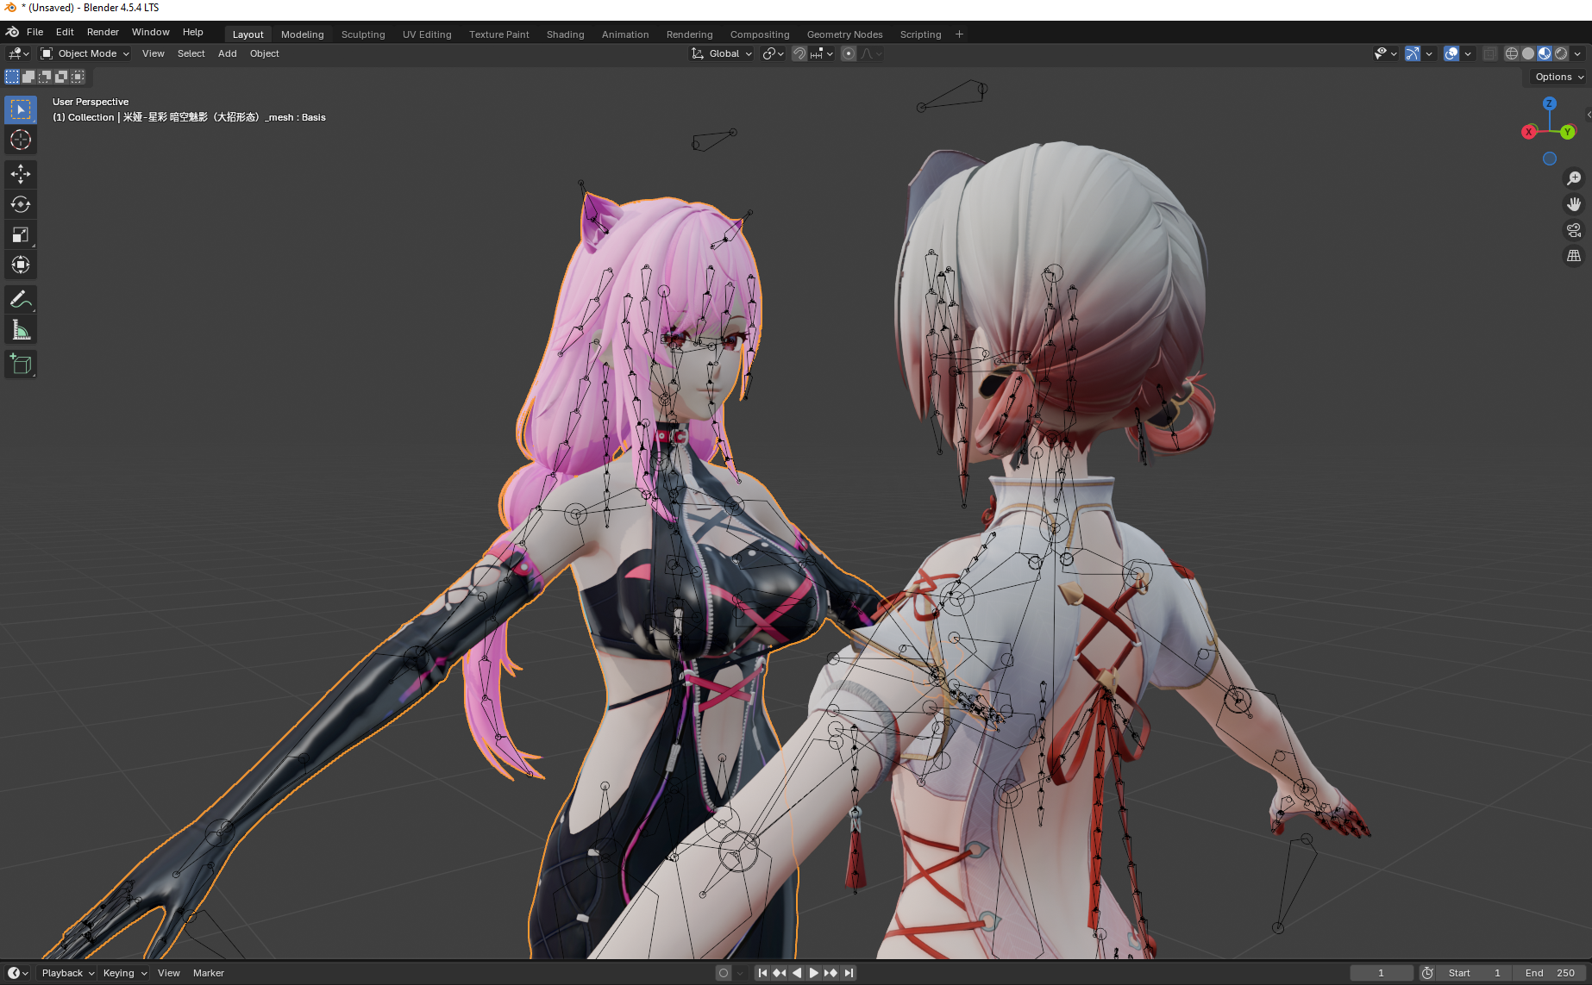This screenshot has width=1592, height=985.
Task: Switch to solid viewport shading
Action: click(x=1528, y=53)
